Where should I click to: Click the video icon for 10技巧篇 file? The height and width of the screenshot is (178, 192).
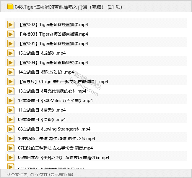(11, 139)
